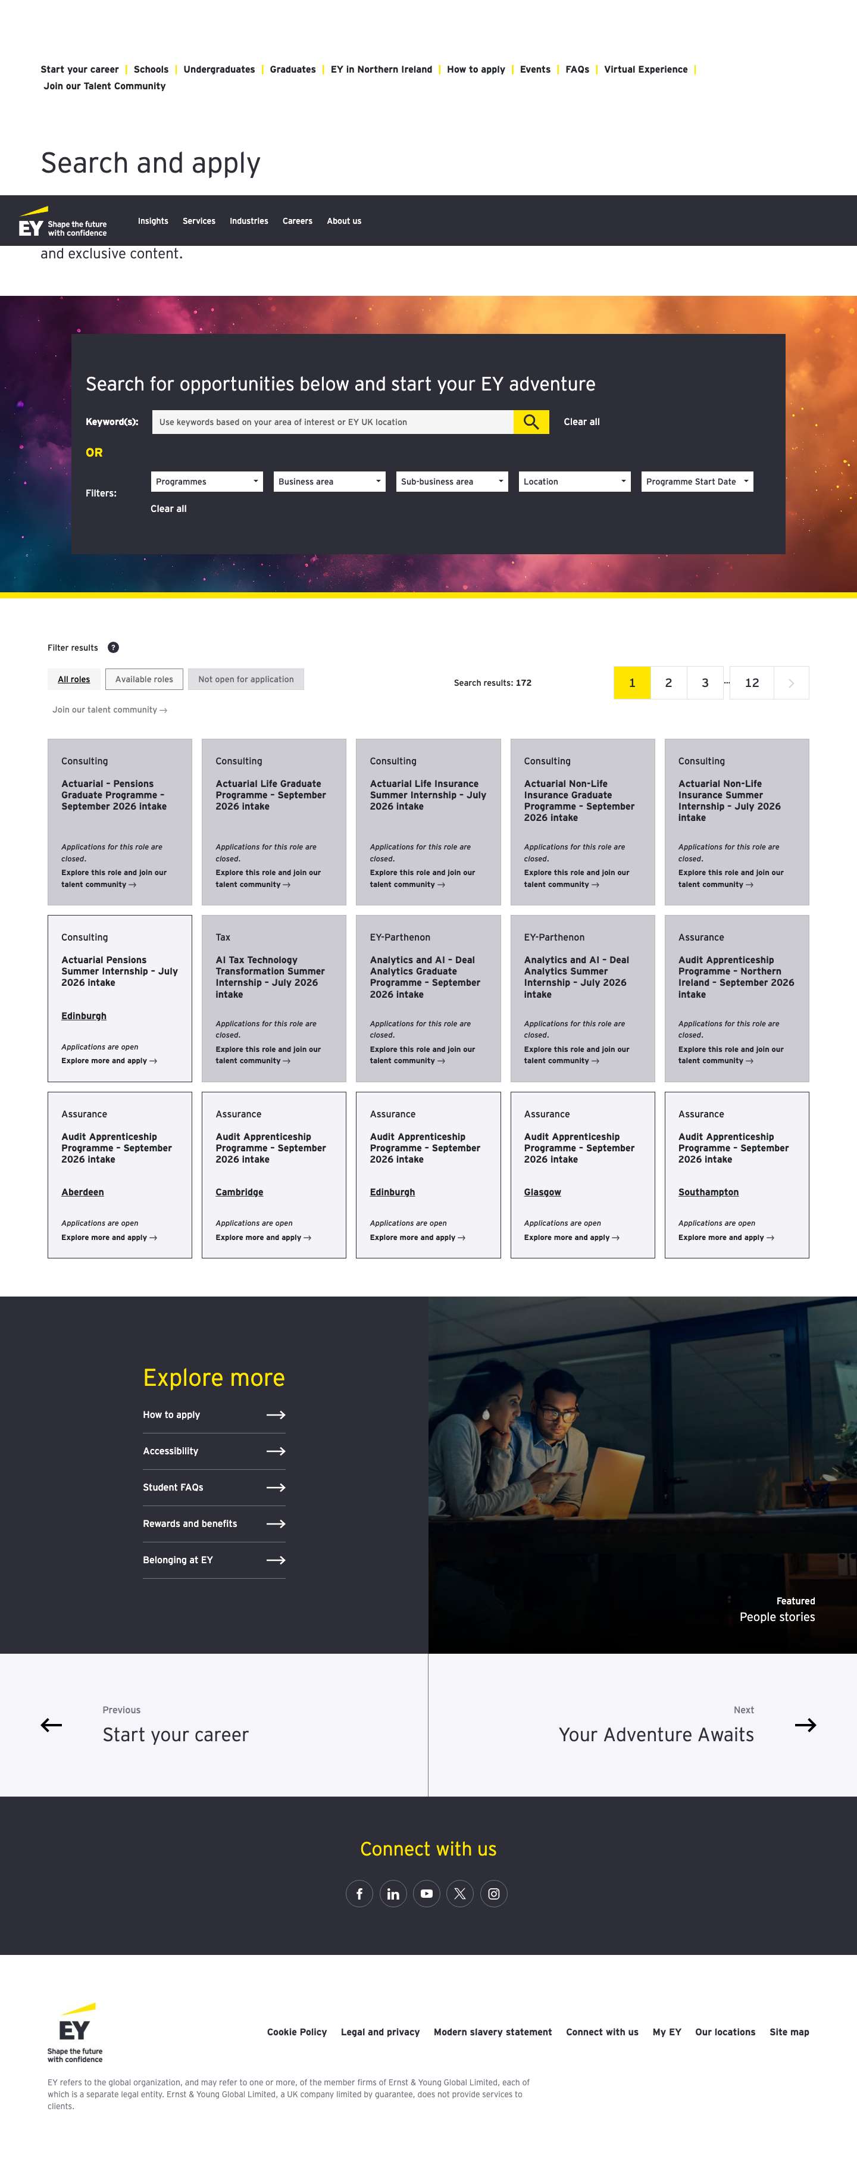The image size is (857, 2174).
Task: Select Not open for application tab
Action: point(246,679)
